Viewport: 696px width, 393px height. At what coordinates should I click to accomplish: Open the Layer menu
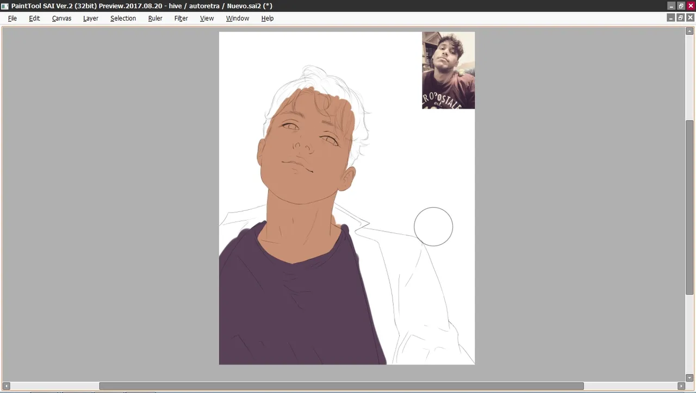[x=91, y=18]
